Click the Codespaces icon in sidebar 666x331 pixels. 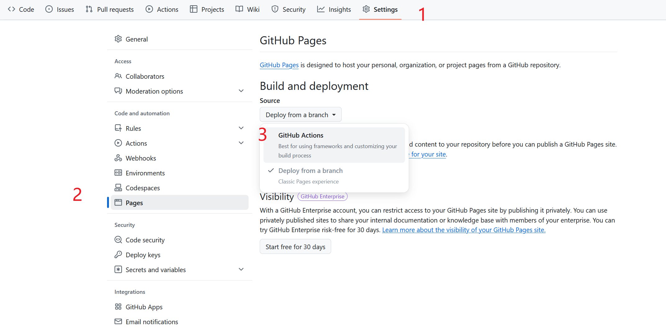(118, 188)
